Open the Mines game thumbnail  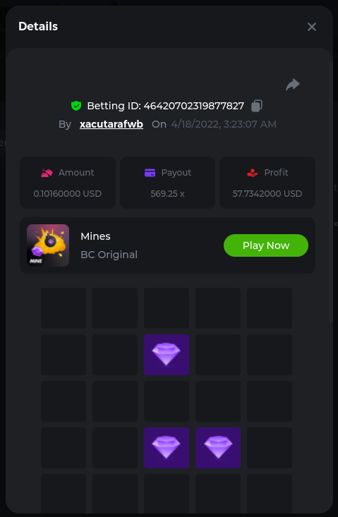point(48,245)
